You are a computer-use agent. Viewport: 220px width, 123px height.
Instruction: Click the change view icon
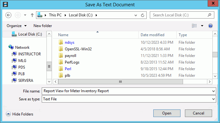coord(194,26)
